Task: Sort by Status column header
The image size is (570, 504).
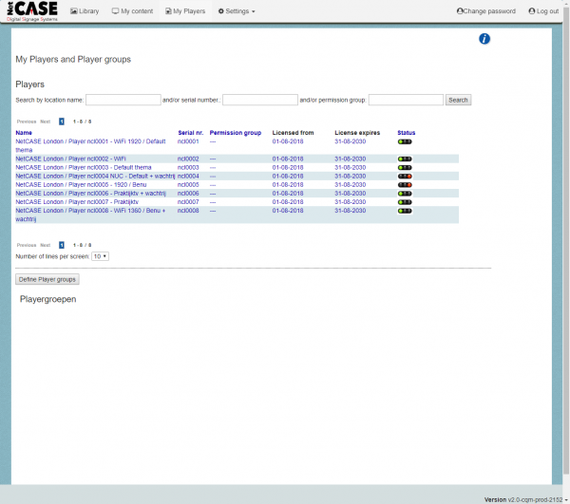Action: pyautogui.click(x=406, y=133)
